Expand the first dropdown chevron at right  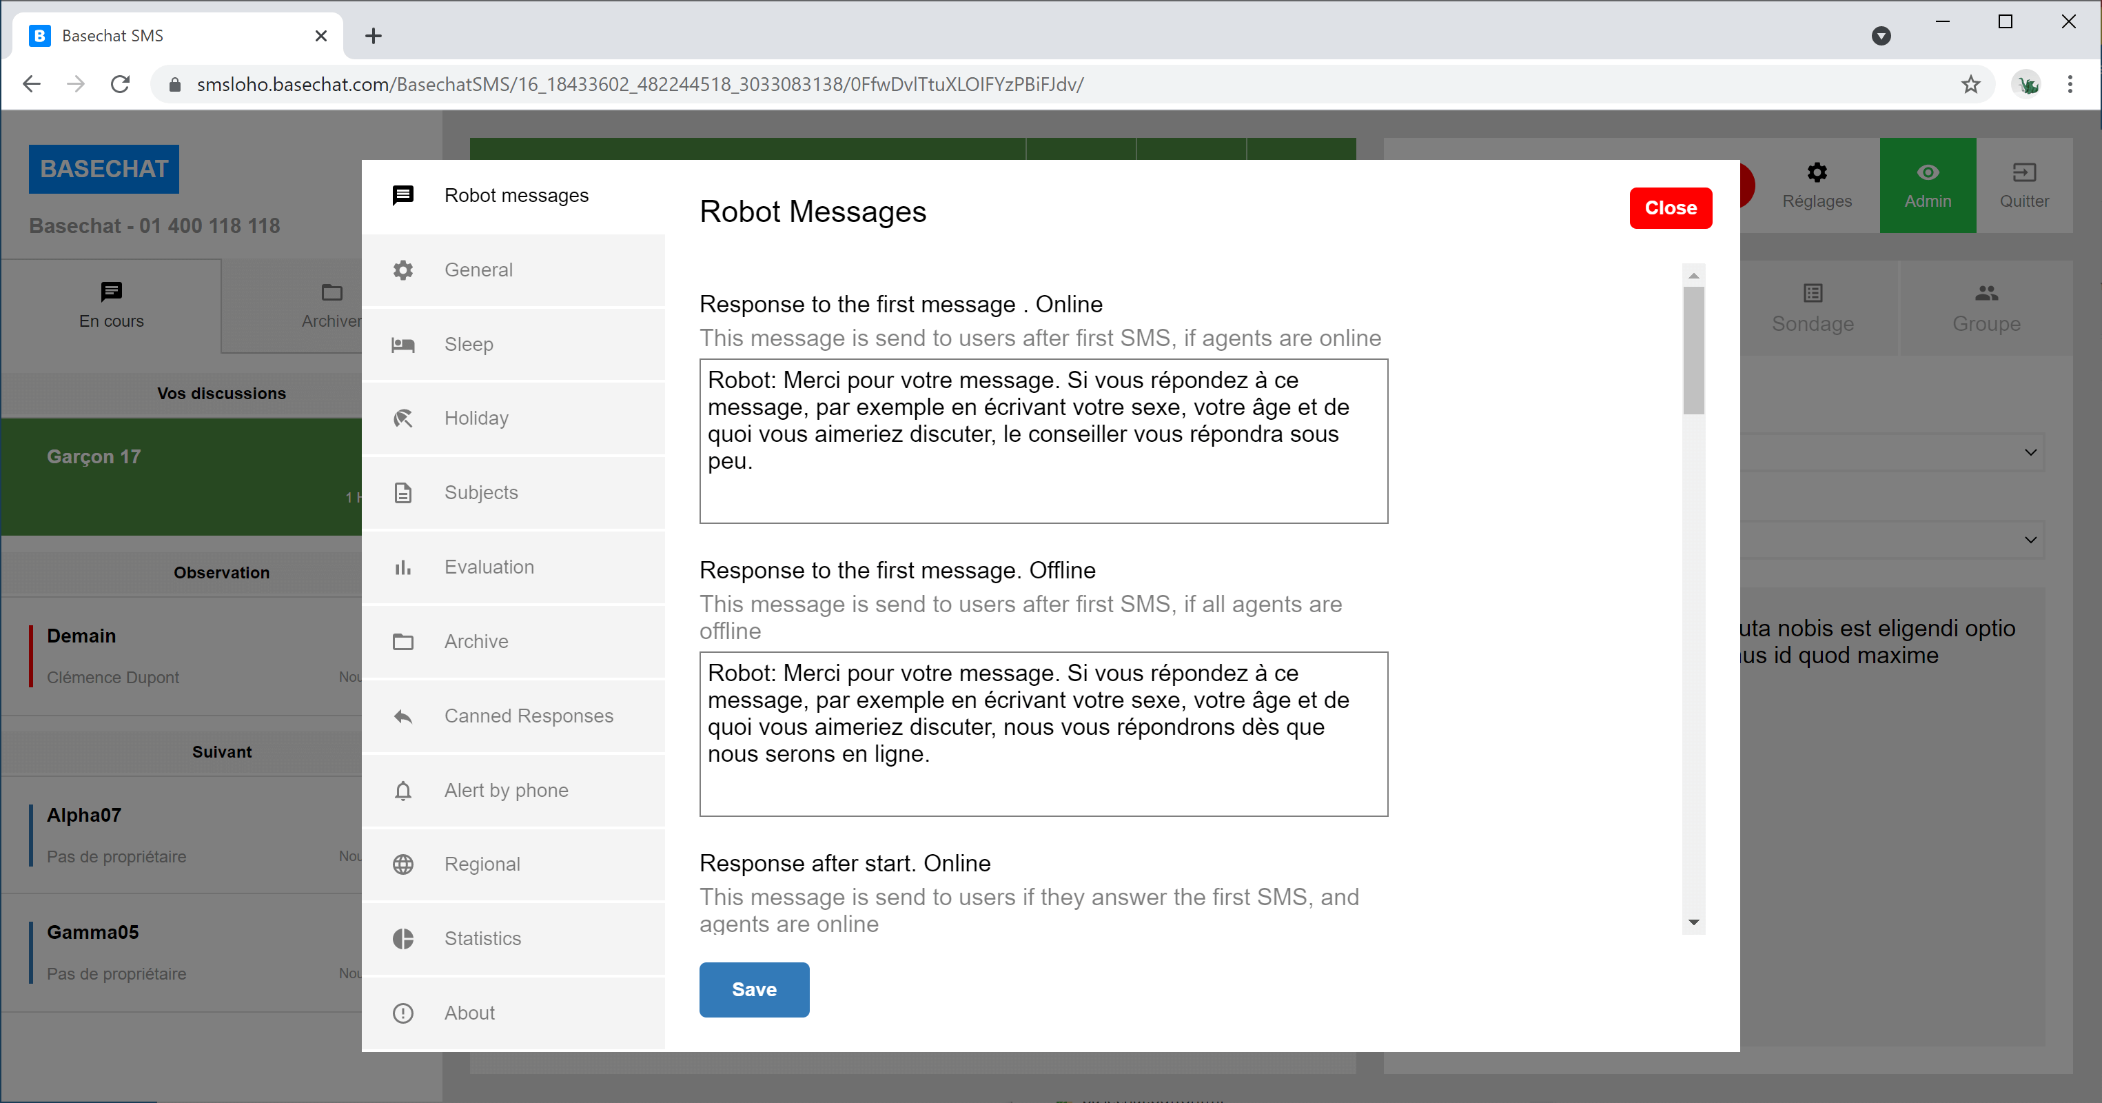(x=2030, y=452)
